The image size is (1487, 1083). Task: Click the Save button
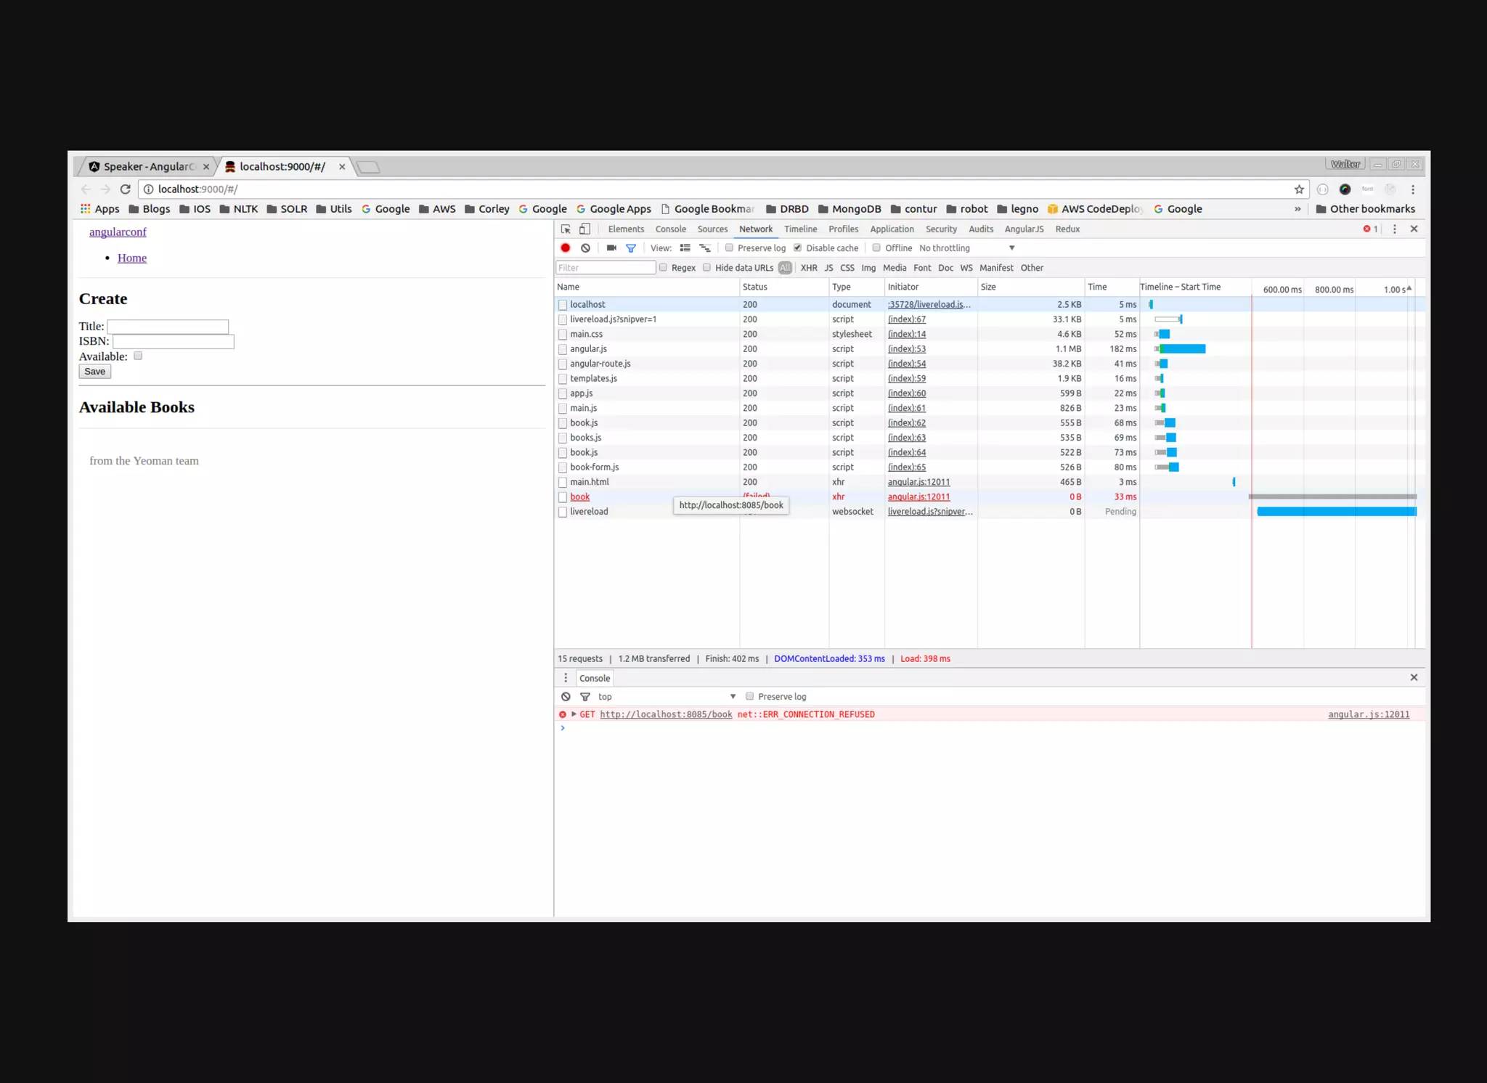tap(94, 372)
